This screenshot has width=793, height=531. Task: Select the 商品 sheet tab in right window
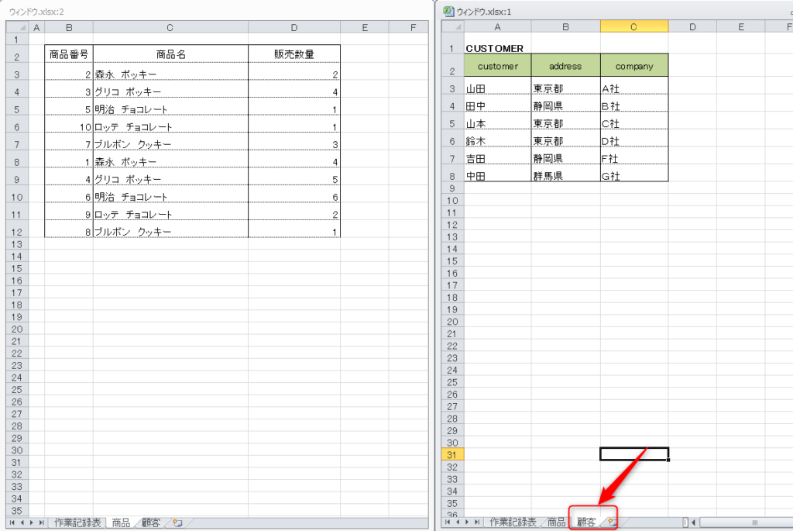click(x=556, y=522)
